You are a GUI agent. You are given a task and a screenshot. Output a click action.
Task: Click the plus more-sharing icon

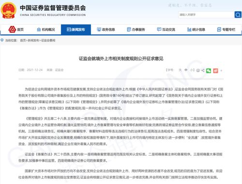click(221, 70)
